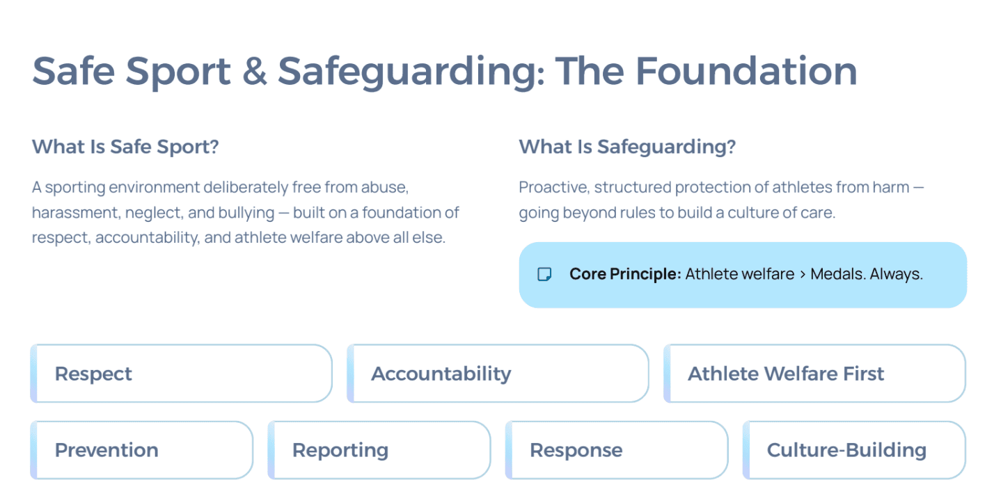
Task: Select the Reporting card
Action: 379,450
